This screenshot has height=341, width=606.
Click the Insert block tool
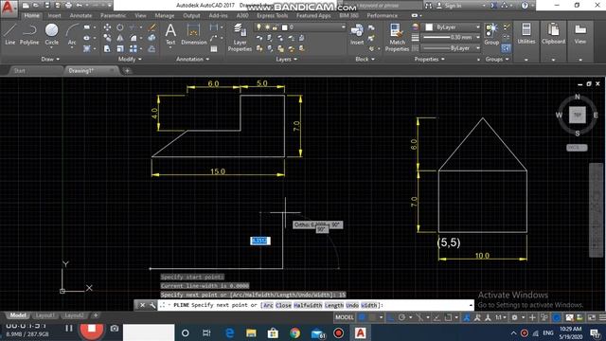click(x=357, y=34)
